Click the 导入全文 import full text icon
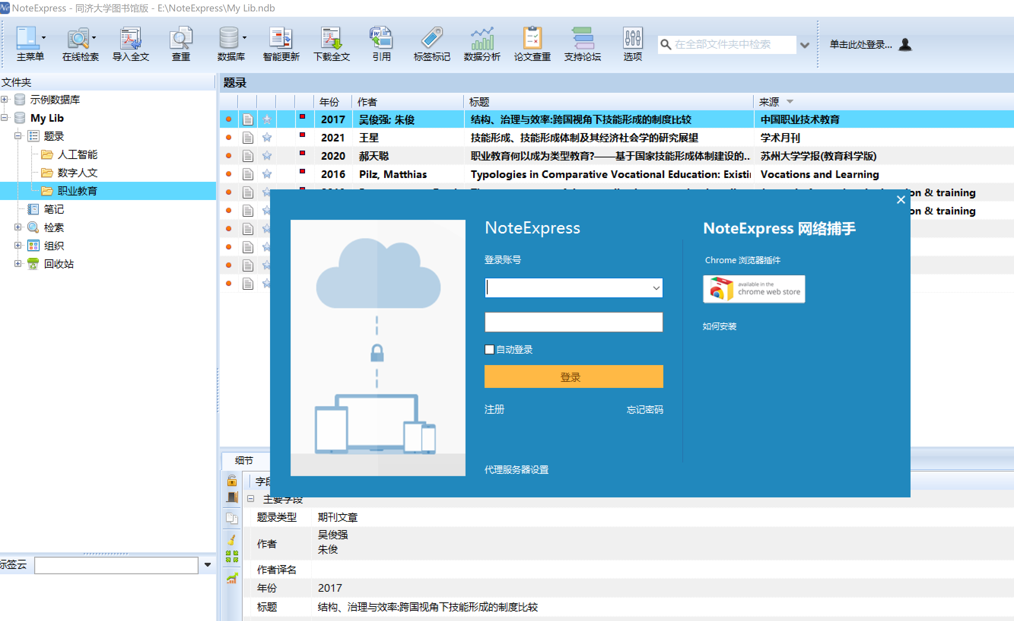 (130, 38)
